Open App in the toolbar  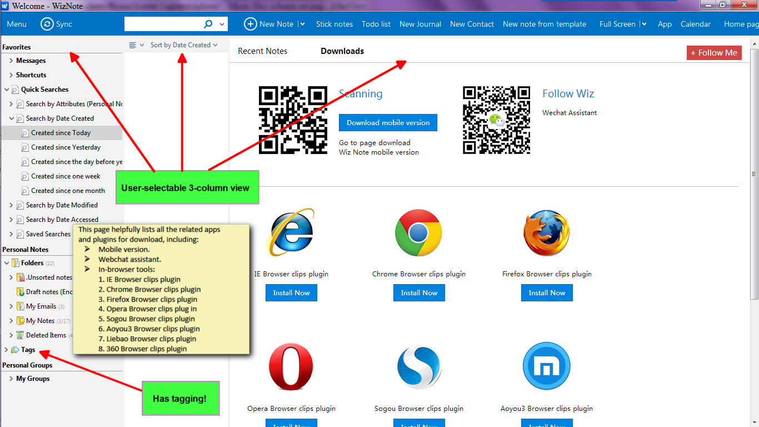coord(665,24)
